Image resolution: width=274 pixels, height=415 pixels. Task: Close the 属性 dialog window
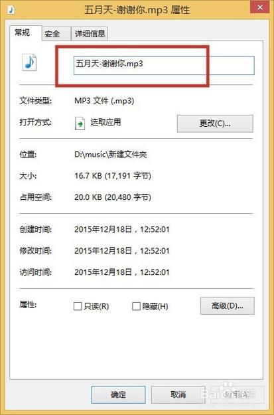260,7
